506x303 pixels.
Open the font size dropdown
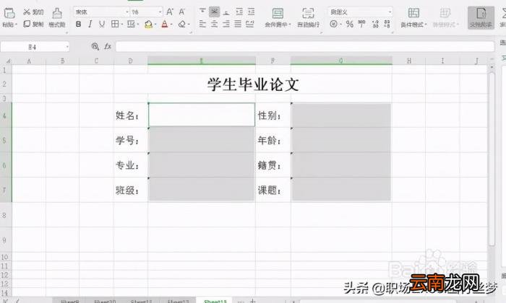pos(160,12)
